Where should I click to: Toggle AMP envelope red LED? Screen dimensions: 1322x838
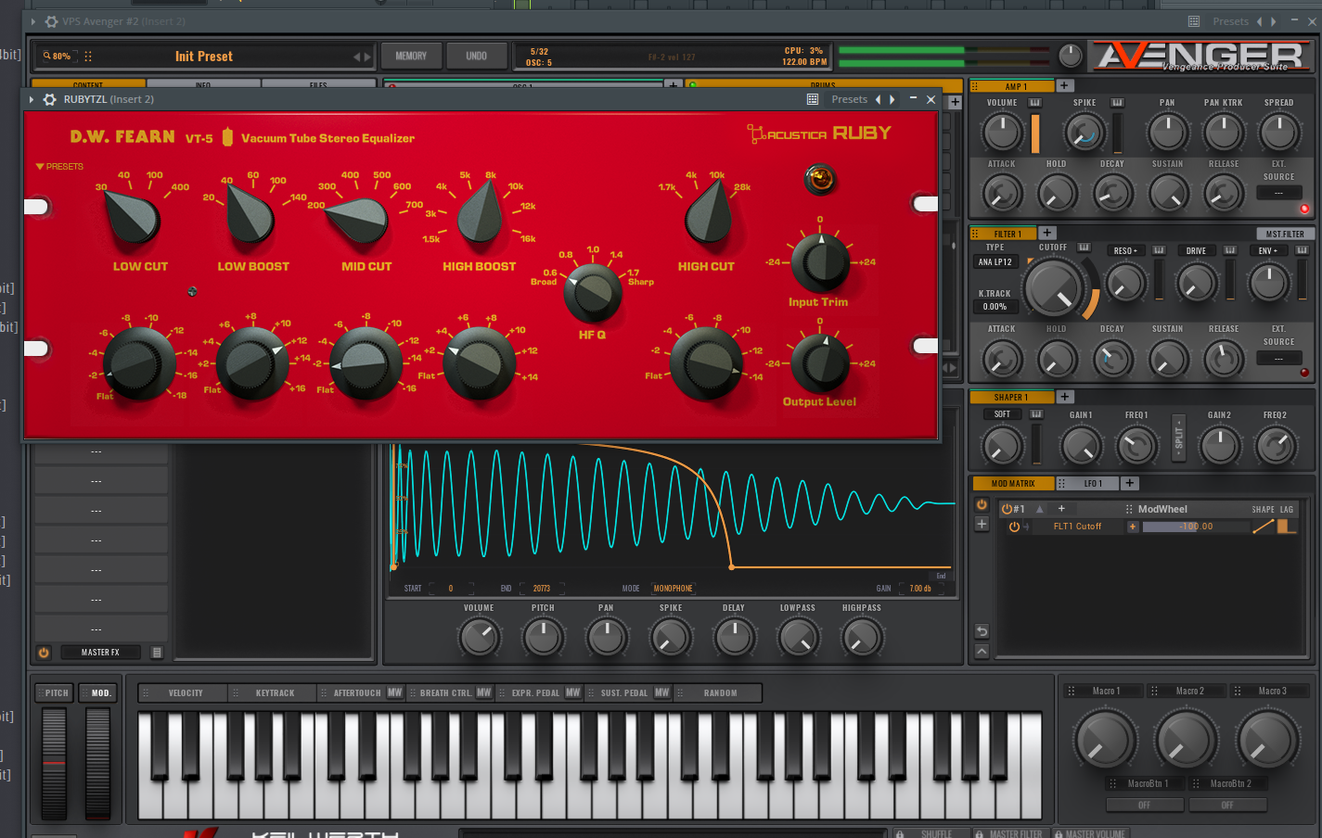coord(1304,209)
